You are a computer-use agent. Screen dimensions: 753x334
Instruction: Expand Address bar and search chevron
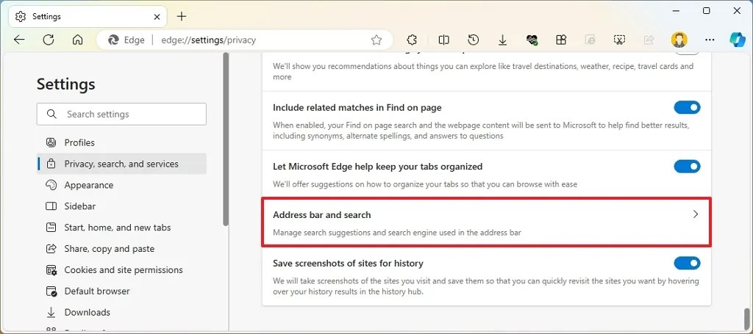pos(696,214)
